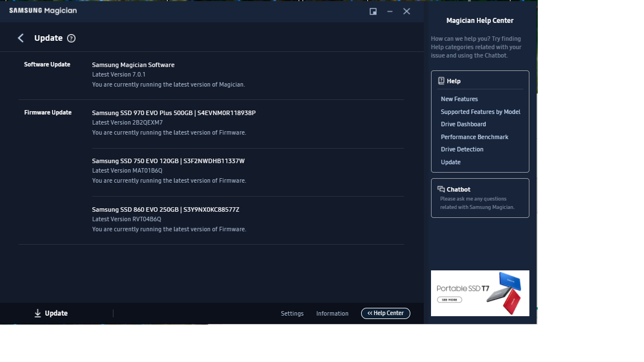
Task: Click the Portable SSD T7 advertisement banner
Action: coord(480,293)
